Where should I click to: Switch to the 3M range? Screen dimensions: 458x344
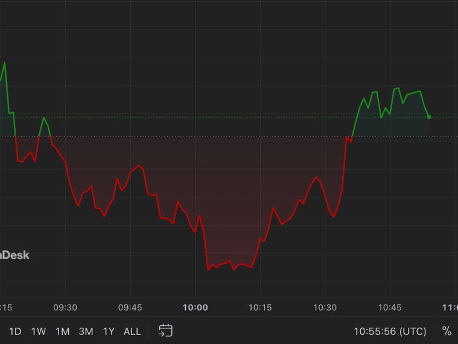tap(86, 331)
